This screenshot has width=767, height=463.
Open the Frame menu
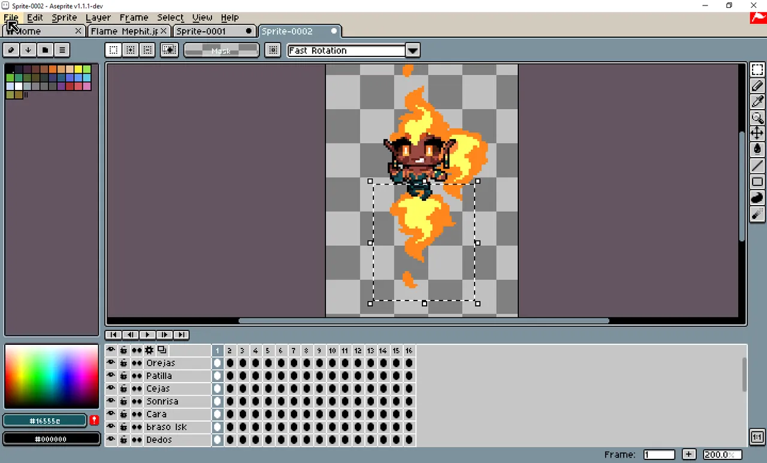click(134, 17)
